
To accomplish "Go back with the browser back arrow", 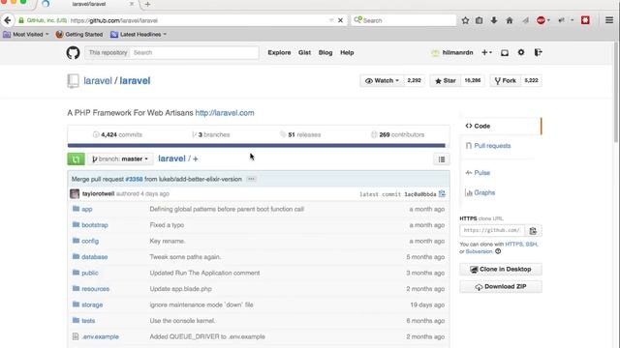I will pyautogui.click(x=8, y=20).
